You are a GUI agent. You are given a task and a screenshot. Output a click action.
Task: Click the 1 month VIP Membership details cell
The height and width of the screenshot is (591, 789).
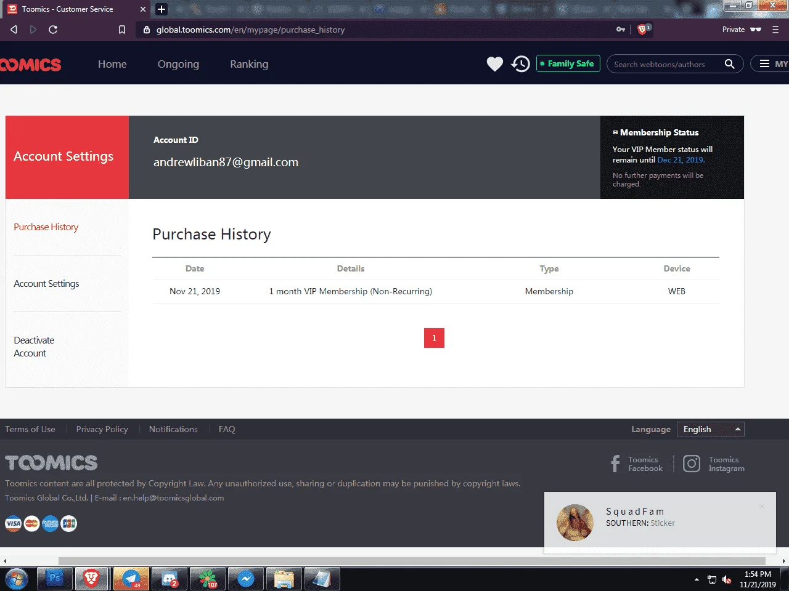[350, 291]
